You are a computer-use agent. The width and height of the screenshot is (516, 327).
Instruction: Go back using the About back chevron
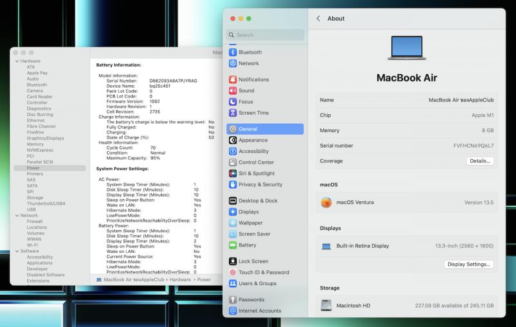[x=318, y=19]
